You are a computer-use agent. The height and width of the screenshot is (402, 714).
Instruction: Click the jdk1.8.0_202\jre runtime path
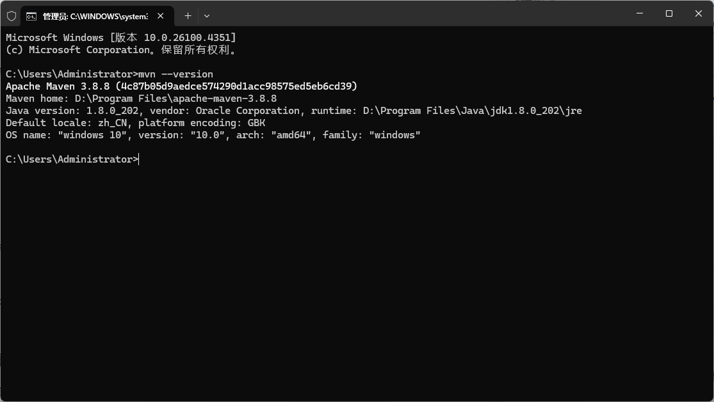pyautogui.click(x=536, y=111)
